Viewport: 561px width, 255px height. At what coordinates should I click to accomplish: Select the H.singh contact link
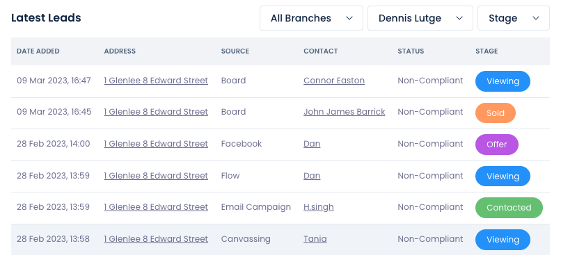pos(318,207)
